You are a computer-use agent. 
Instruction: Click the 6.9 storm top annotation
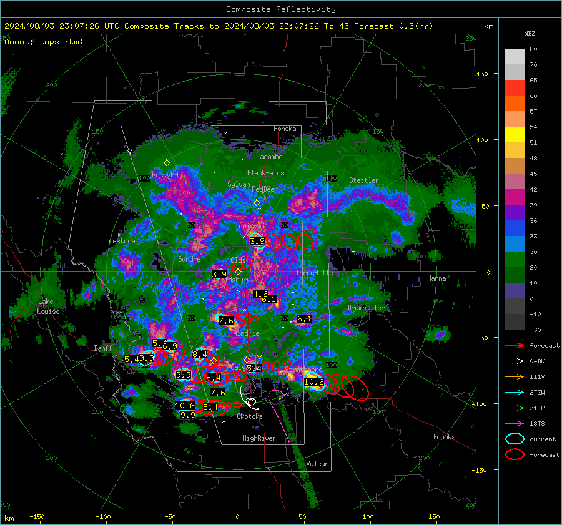(x=170, y=346)
